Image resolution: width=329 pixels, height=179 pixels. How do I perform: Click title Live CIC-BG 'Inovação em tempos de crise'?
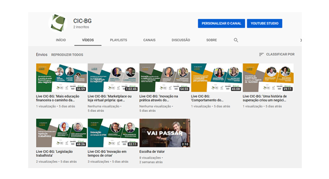click(107, 154)
